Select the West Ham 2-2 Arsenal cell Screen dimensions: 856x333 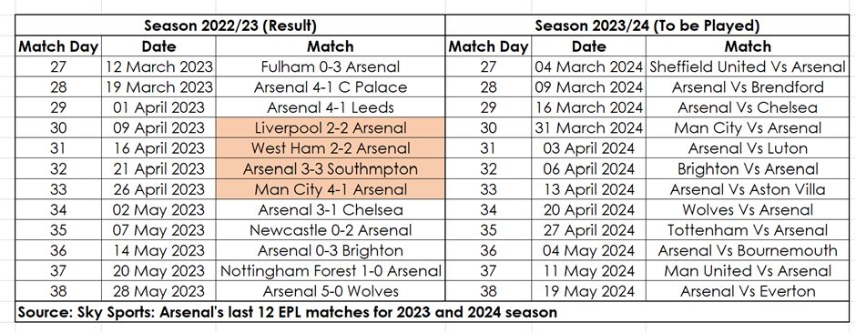[x=331, y=148]
